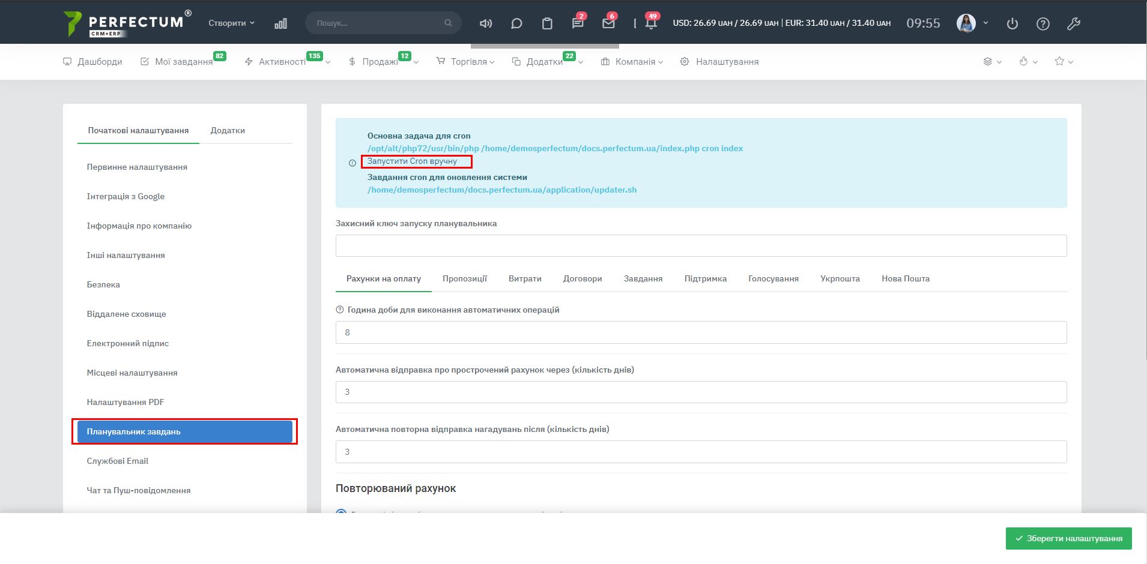This screenshot has width=1147, height=564.
Task: Click the clipboard icon in header
Action: coord(546,23)
